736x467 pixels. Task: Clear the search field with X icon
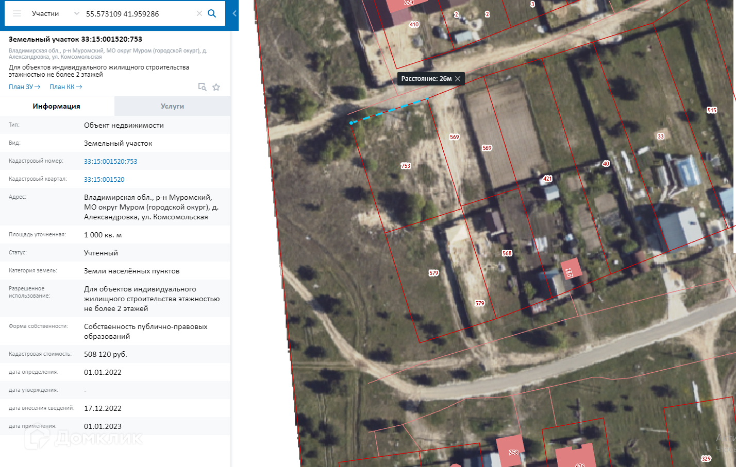(x=199, y=13)
